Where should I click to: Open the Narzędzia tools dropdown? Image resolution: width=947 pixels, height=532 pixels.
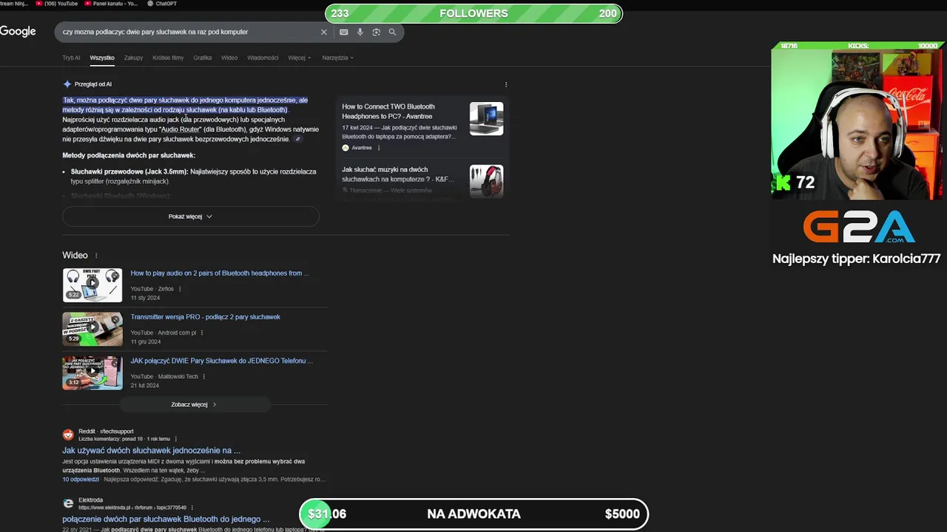click(337, 58)
